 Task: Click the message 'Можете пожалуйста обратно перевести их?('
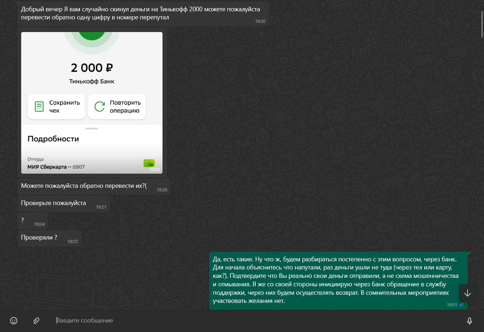pyautogui.click(x=94, y=186)
